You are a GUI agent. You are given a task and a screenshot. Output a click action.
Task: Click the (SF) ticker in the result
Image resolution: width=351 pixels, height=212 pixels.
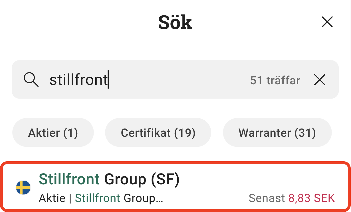pos(165,180)
